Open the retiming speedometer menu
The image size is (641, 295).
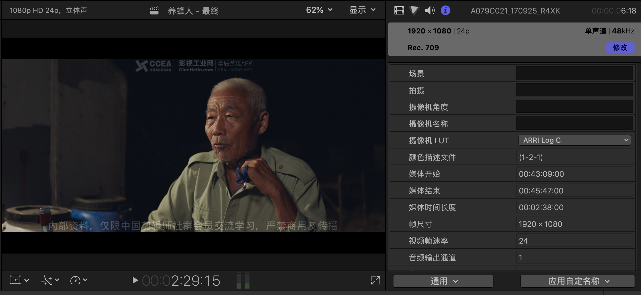click(78, 280)
